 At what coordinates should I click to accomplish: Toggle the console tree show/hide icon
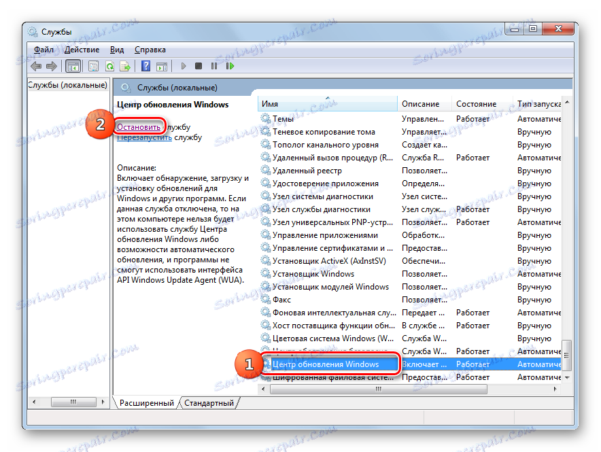coord(73,66)
